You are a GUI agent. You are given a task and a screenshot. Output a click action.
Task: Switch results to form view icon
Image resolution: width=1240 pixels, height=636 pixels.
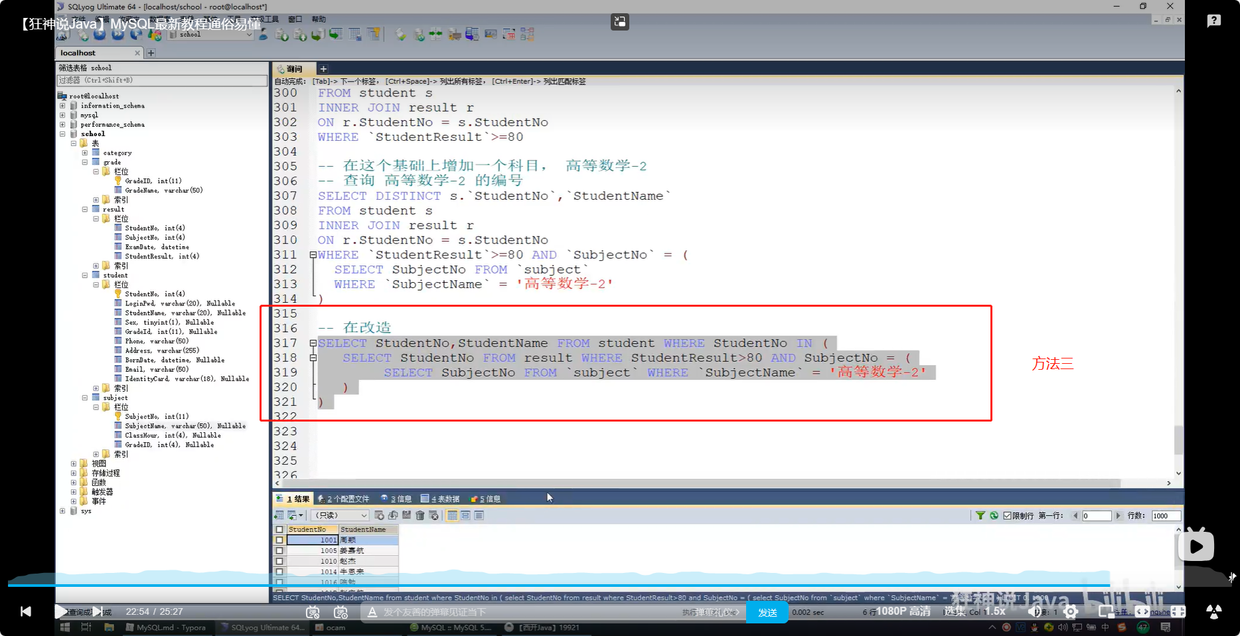(x=465, y=515)
